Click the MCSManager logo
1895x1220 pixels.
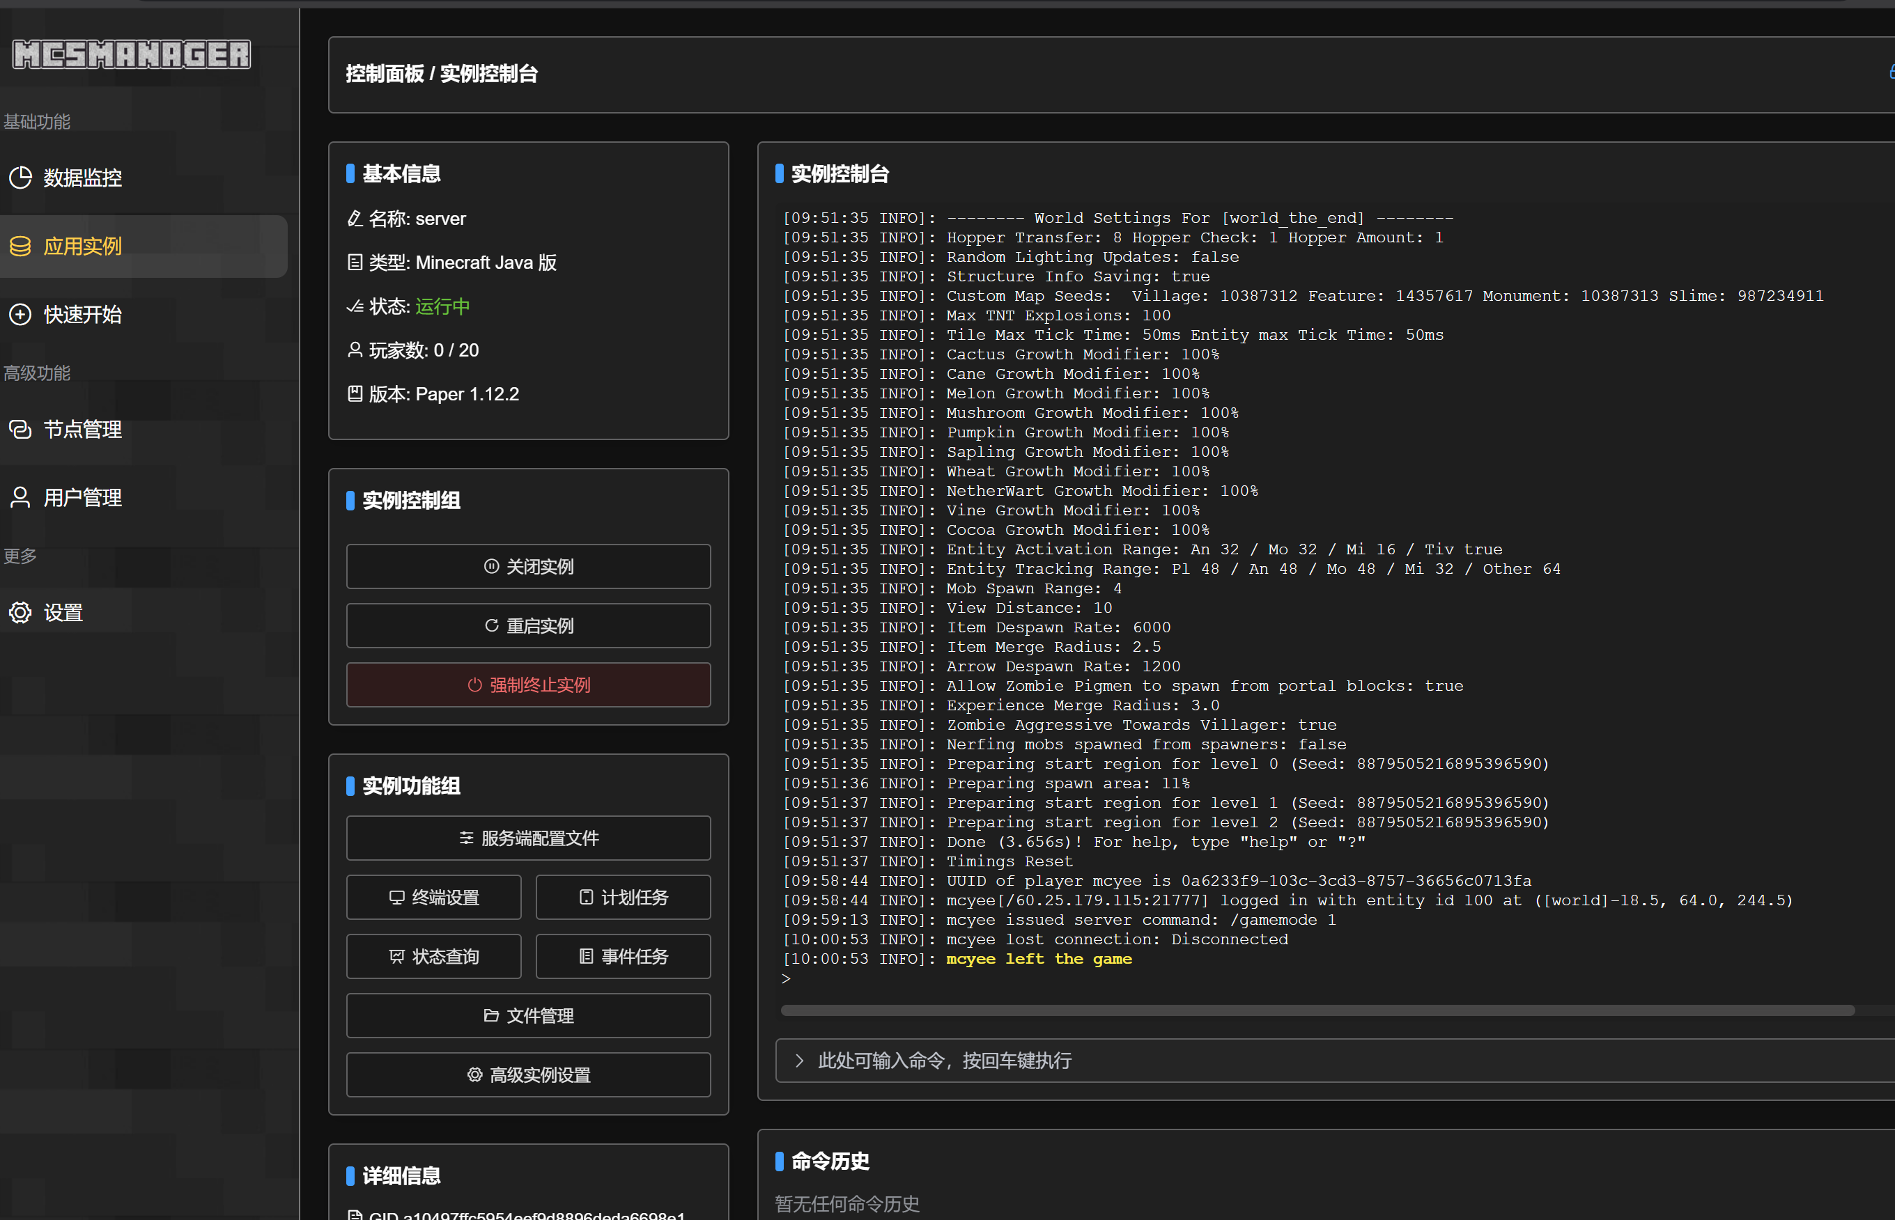(x=132, y=54)
